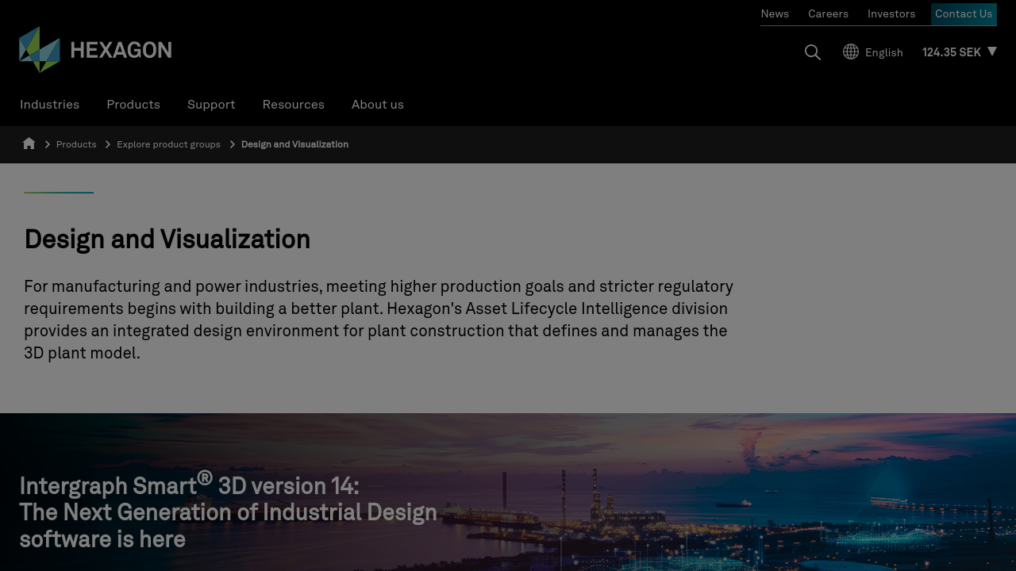Click the Hexagon logo
Image resolution: width=1016 pixels, height=571 pixels.
[x=95, y=50]
